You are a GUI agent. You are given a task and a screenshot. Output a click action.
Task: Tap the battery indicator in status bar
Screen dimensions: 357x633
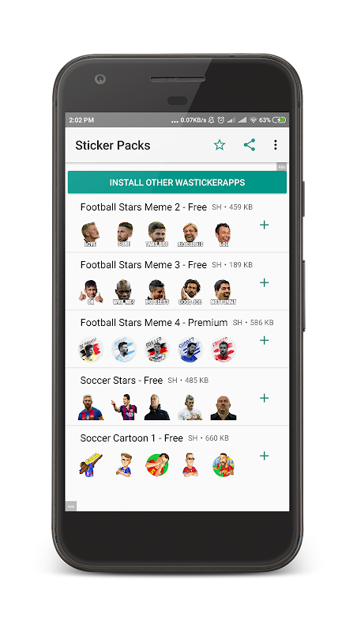[x=279, y=120]
